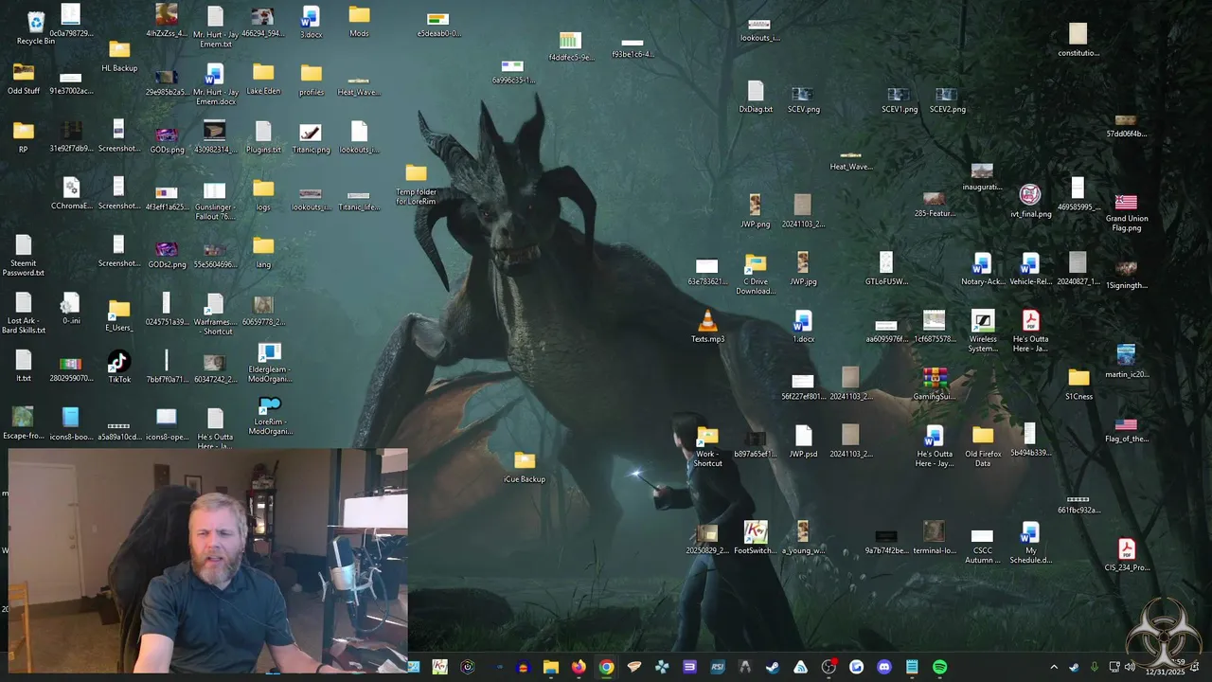Select Gunslinger - Fallout 76 file
1212x682 pixels.
coord(215,201)
